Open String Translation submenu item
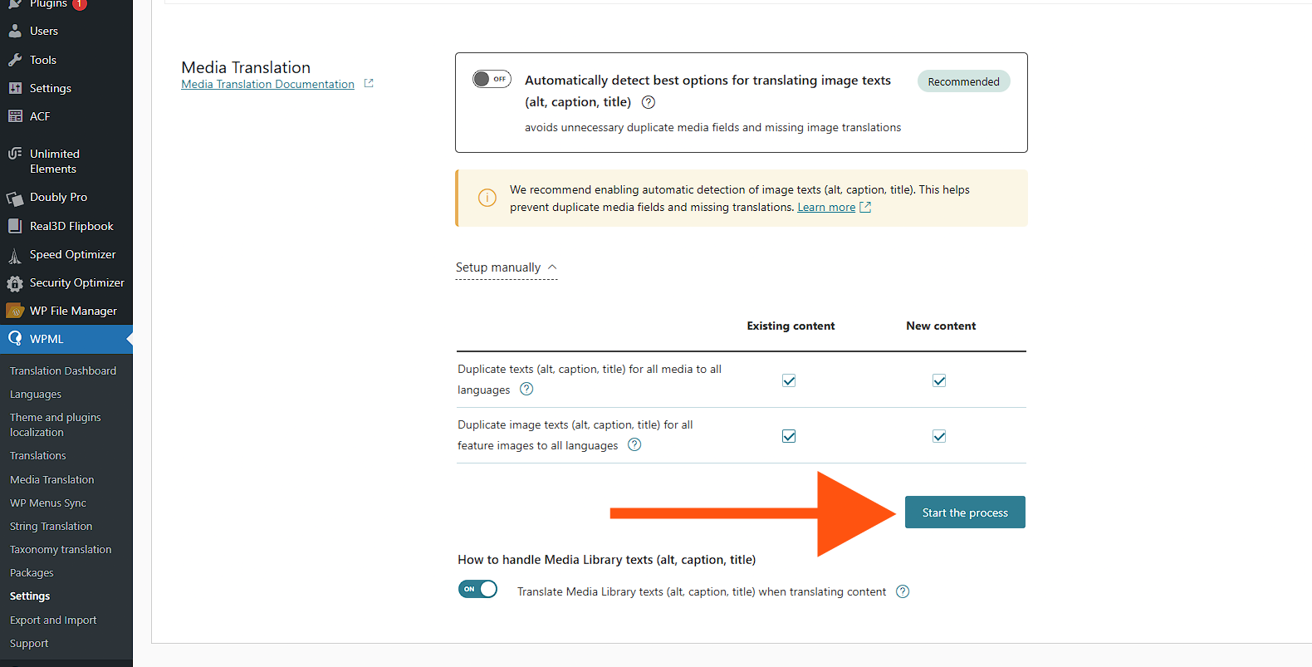 coord(51,526)
